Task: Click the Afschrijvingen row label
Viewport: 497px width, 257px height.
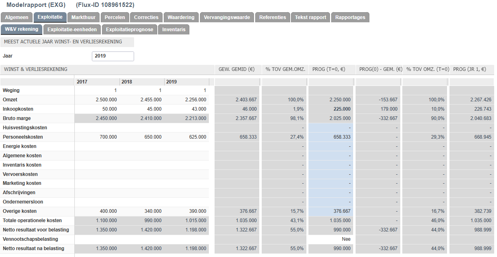Action: coord(19,193)
